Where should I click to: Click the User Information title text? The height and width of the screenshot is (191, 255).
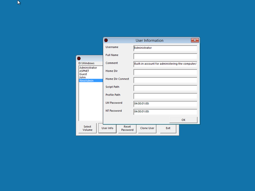point(149,40)
